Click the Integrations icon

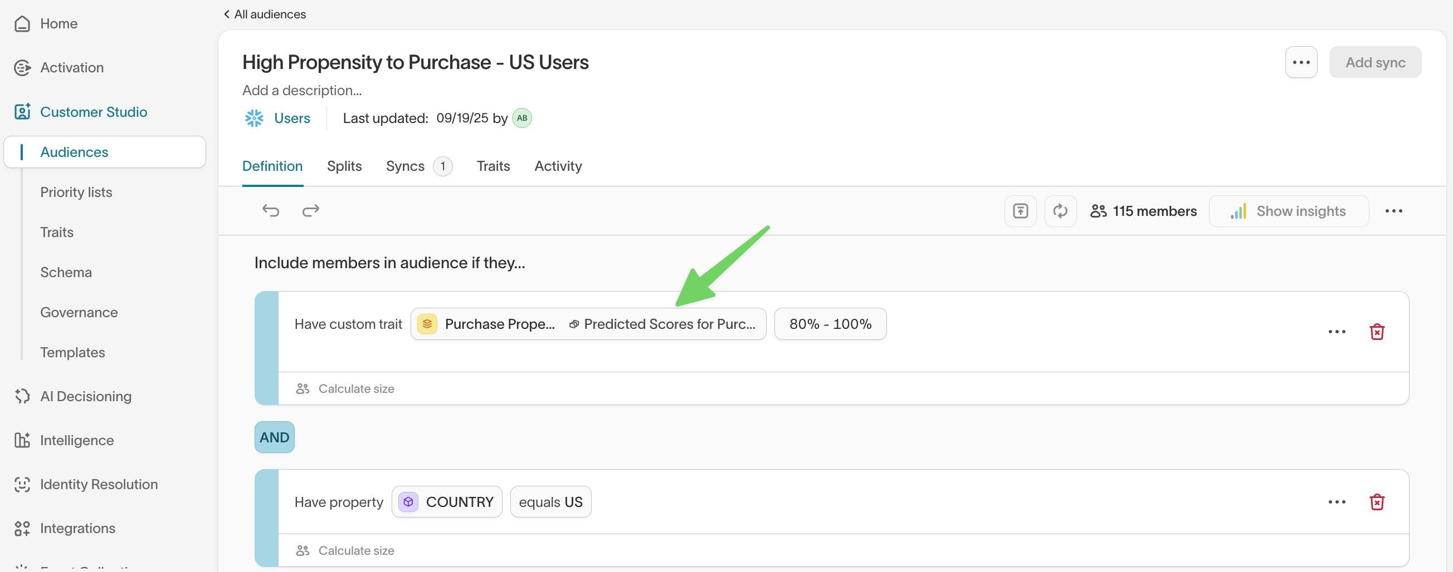[x=22, y=528]
